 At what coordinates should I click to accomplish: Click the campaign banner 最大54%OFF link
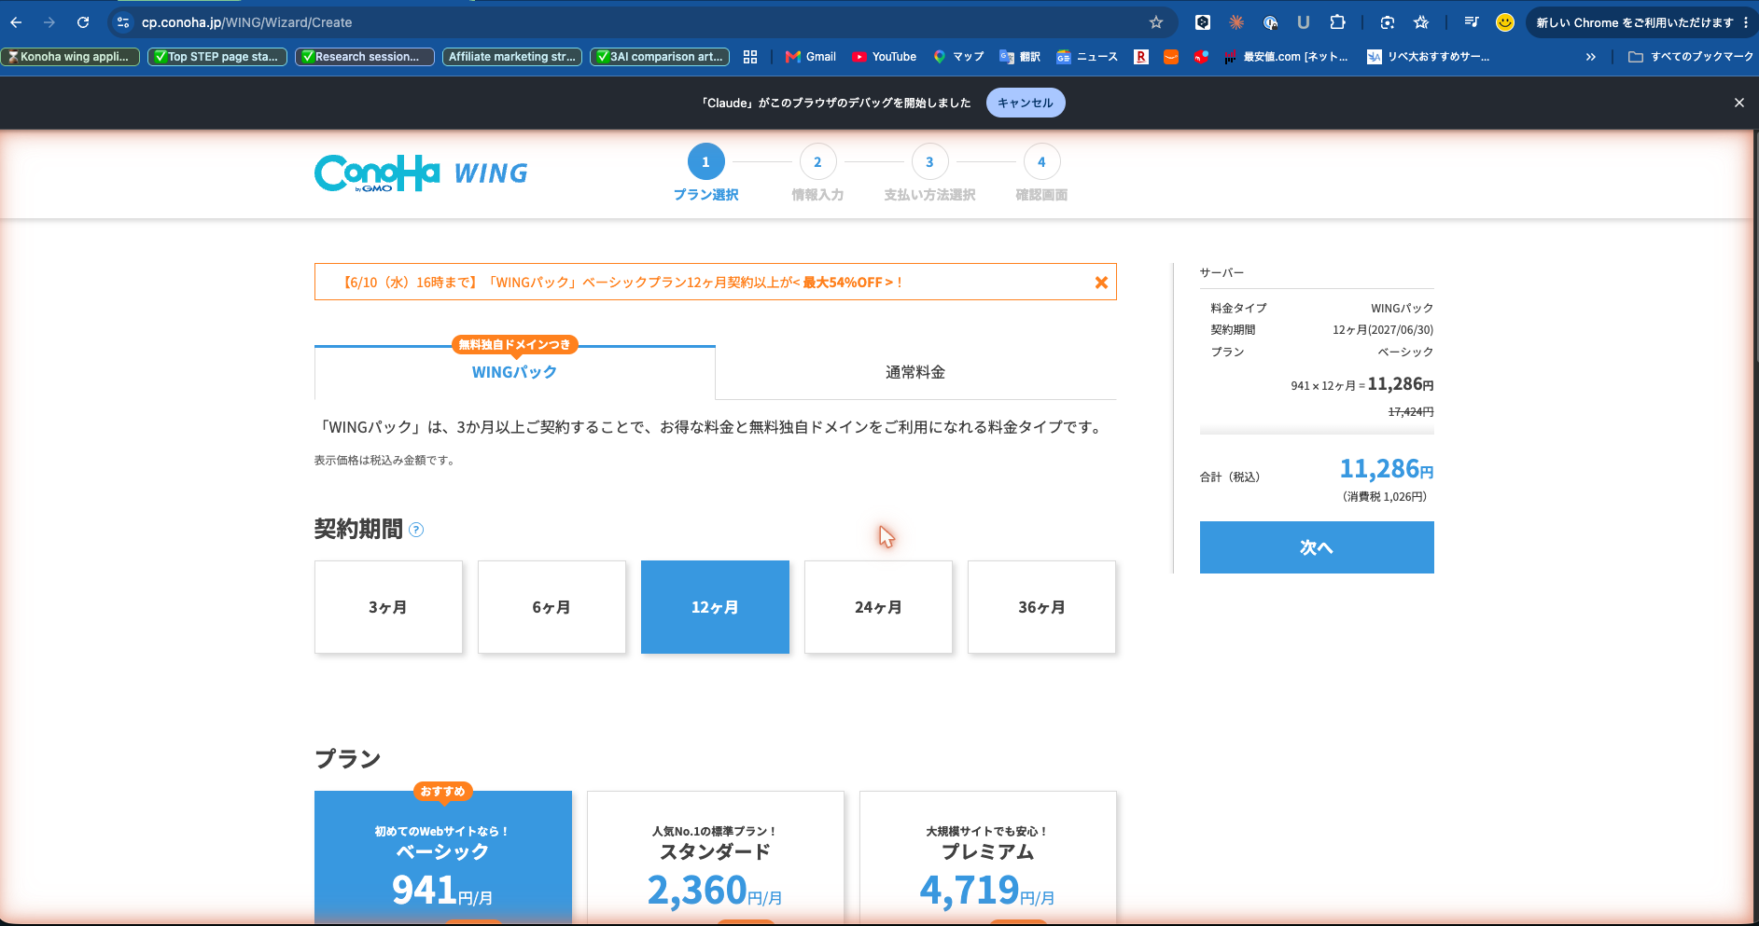[847, 283]
